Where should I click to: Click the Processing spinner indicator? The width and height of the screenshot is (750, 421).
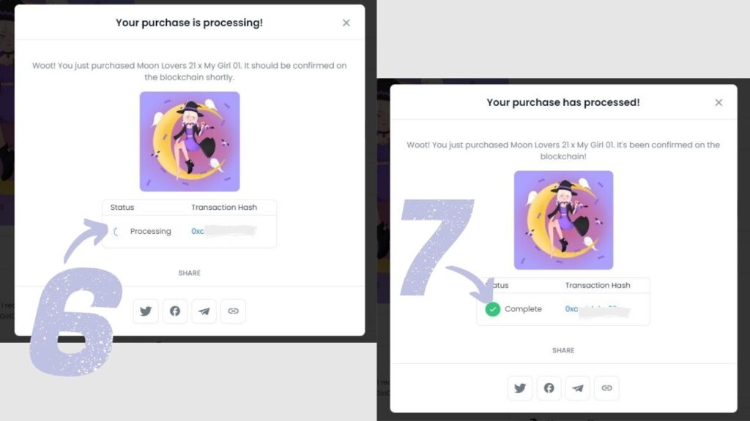[x=116, y=232]
